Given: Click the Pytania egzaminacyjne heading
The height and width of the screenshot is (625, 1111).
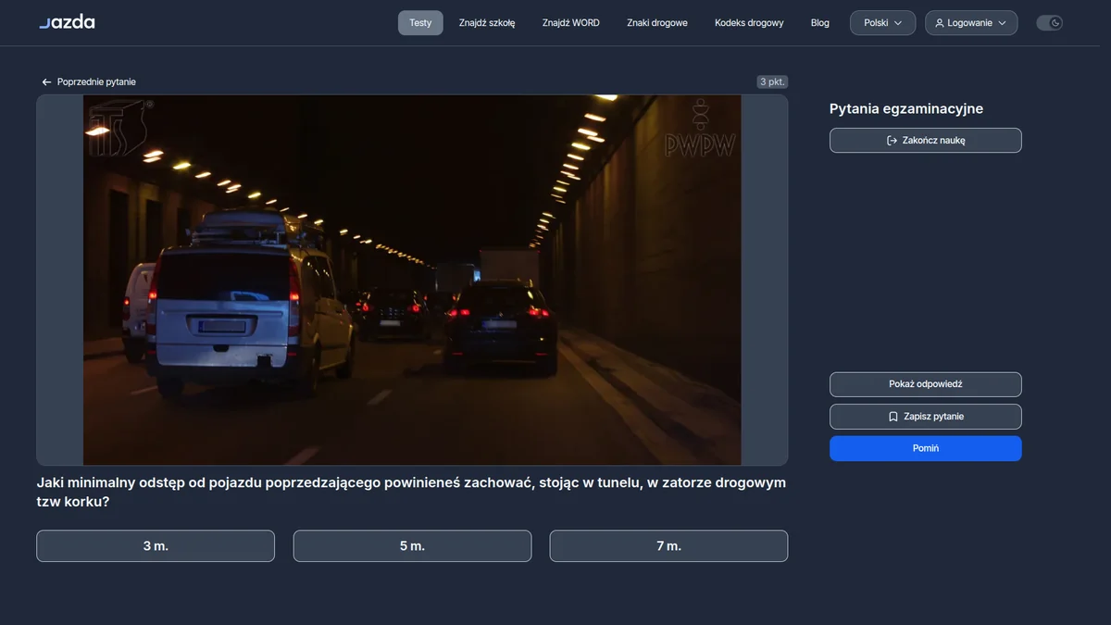Looking at the screenshot, I should tap(906, 108).
